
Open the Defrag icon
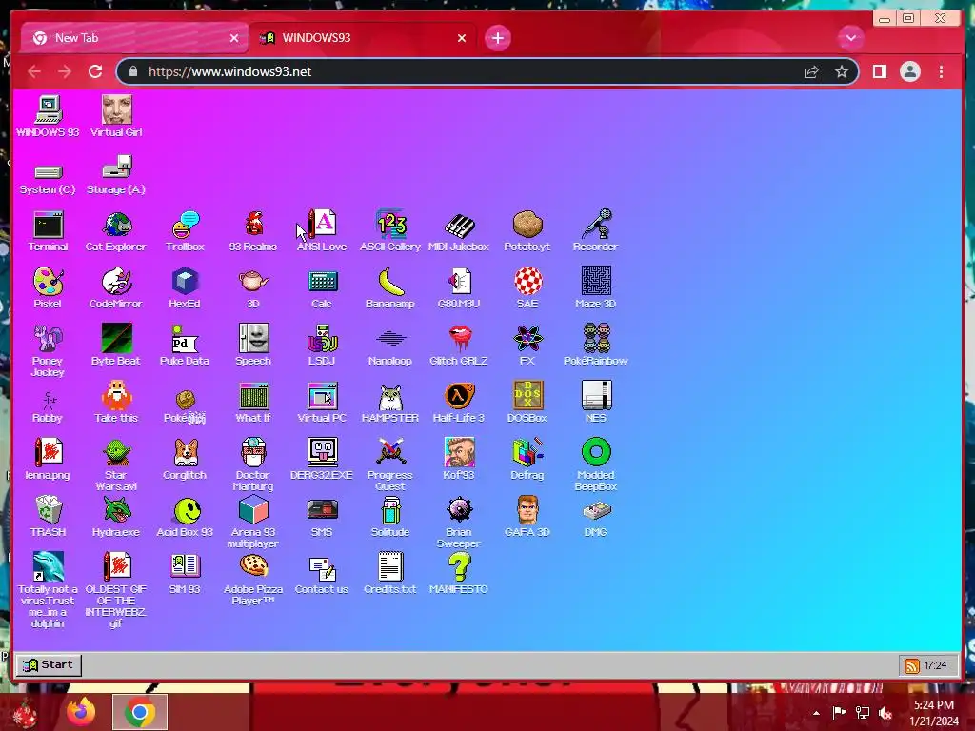527,460
